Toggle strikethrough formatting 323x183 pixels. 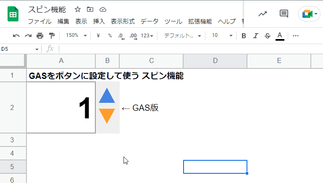(x=268, y=36)
